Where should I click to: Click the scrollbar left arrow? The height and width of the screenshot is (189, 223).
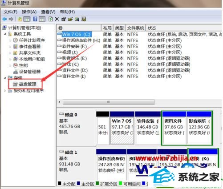tap(60, 102)
